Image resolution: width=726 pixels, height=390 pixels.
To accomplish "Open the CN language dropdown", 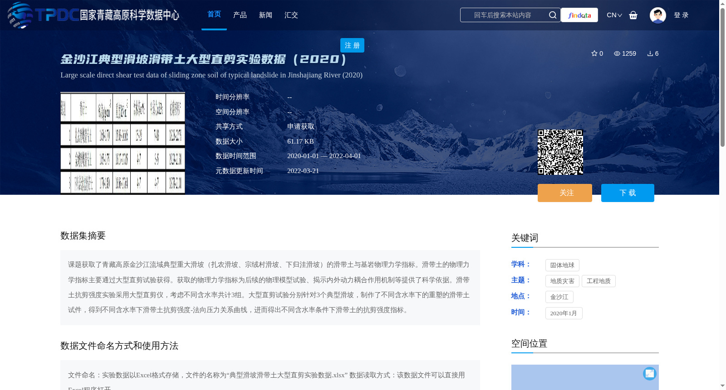I will (614, 15).
